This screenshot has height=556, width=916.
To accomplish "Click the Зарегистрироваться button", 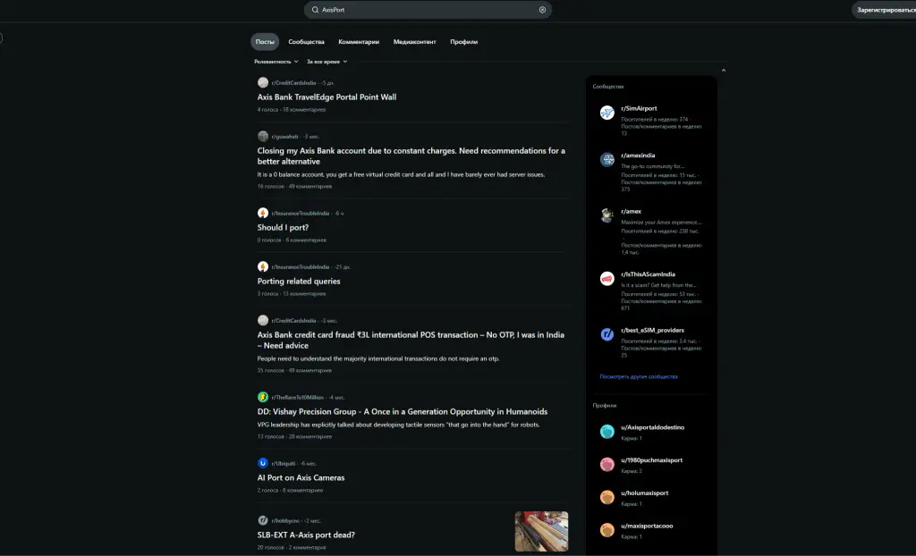I will point(886,10).
